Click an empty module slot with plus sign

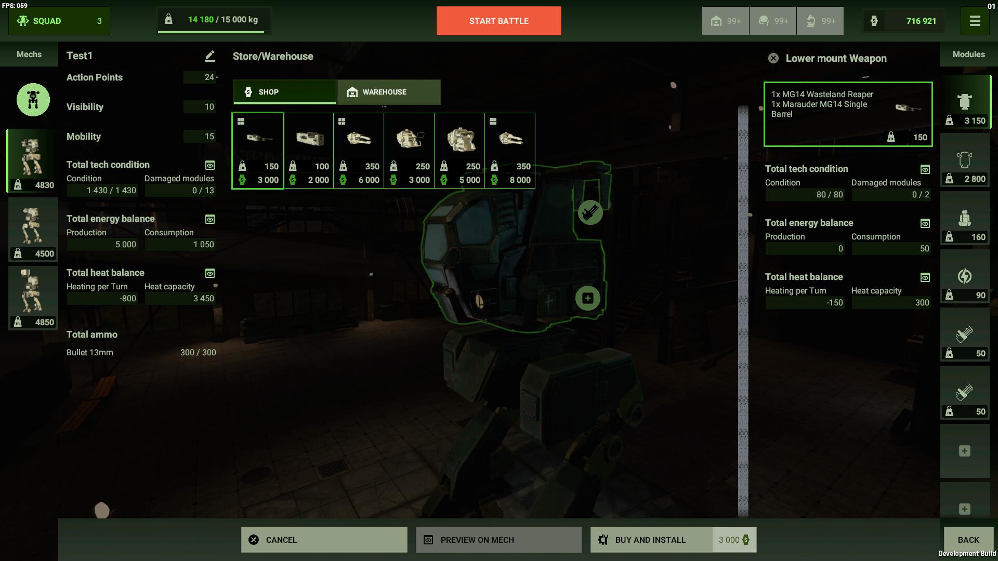point(965,452)
